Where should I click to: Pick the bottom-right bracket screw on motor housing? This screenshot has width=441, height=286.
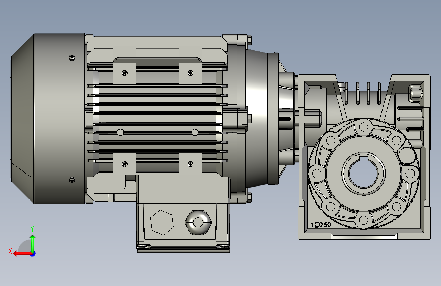(190, 164)
